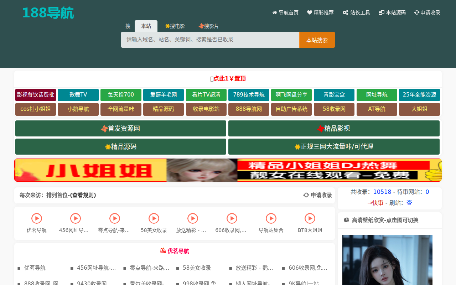Viewport: 456px width, 285px height.
Task: Click the refresh icon next to 申请收录 in visitor bar
Action: click(x=305, y=195)
